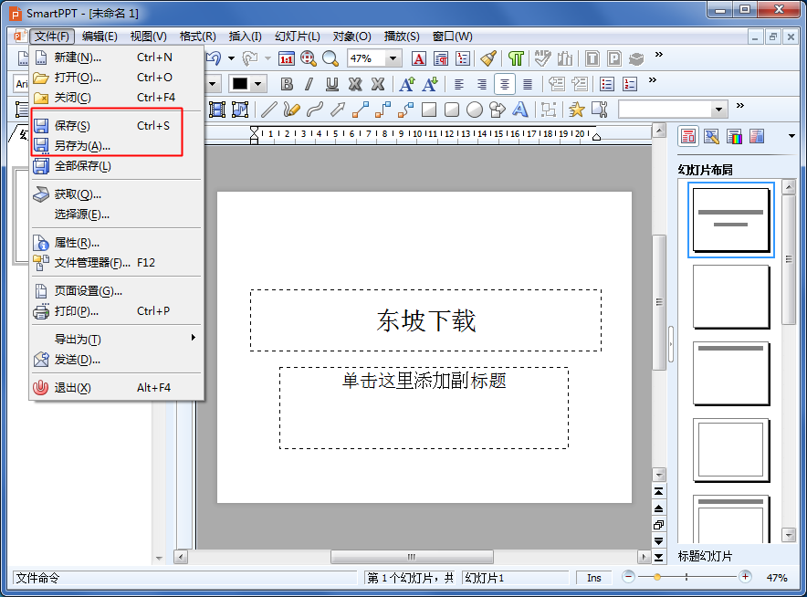Click the zoom out minus button in status bar
This screenshot has width=807, height=597.
[x=628, y=577]
